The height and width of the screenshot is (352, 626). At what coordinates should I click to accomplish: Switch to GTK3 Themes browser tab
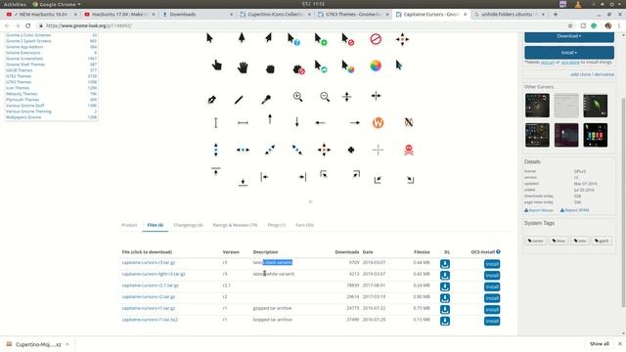[x=353, y=15]
